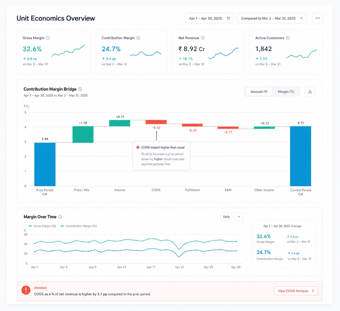
Task: Click the Gross Margin sparkline chart
Action: tap(68, 51)
